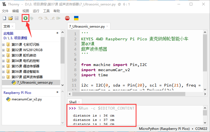This screenshot has width=210, height=132.
Task: Click code line 'import time'
Action: [x=94, y=75]
